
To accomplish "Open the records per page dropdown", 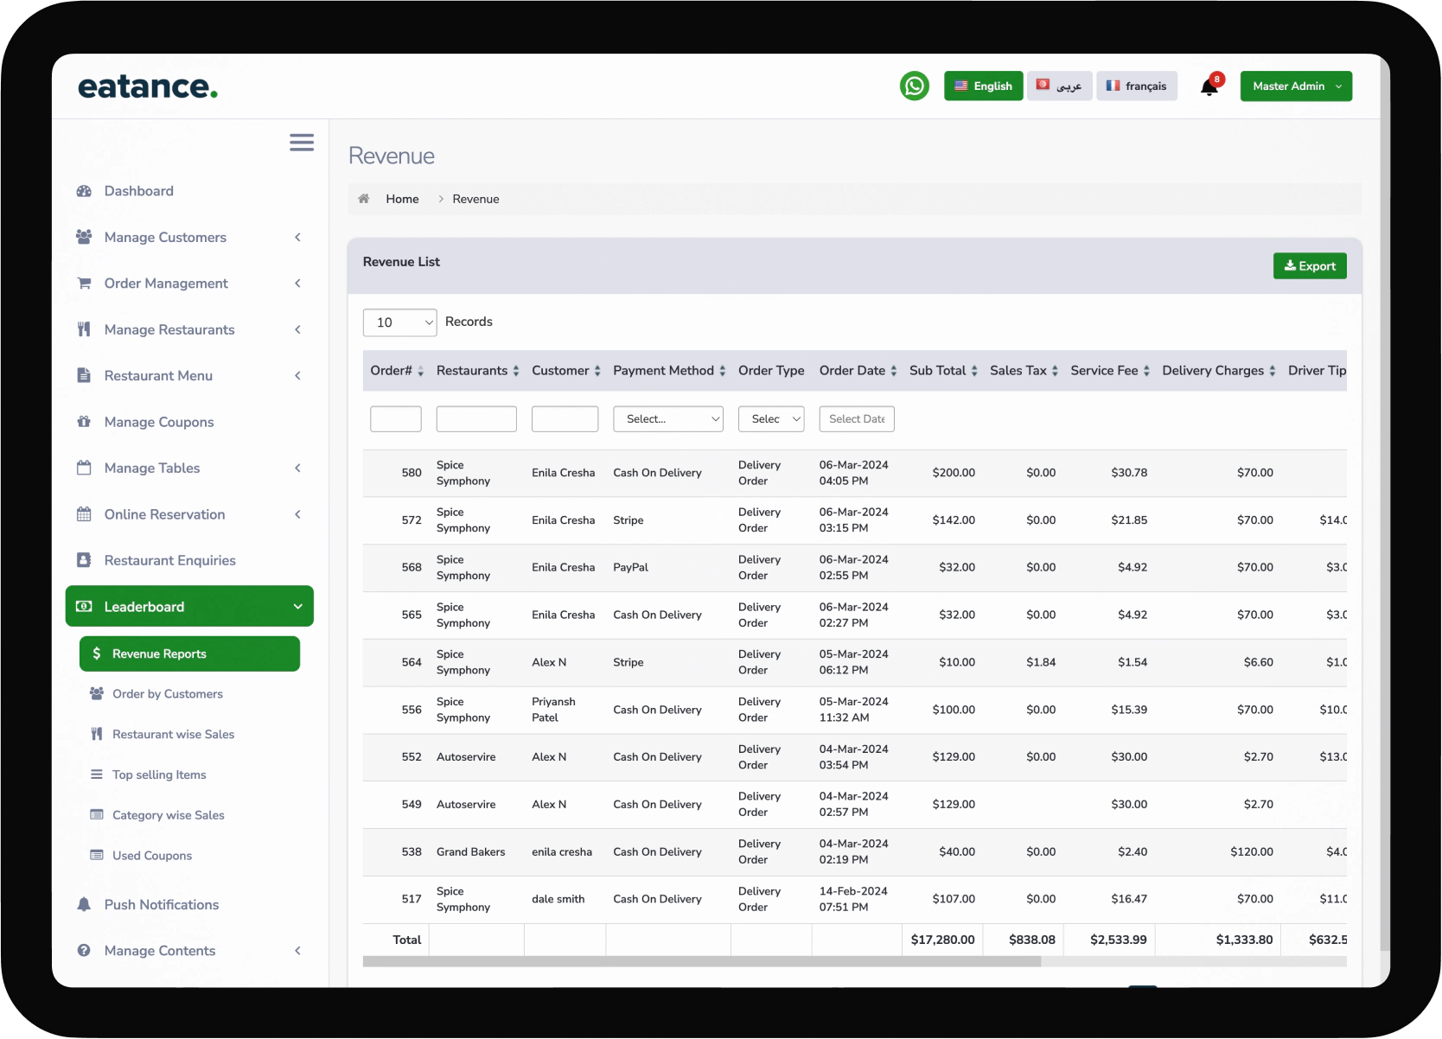I will click(x=399, y=322).
